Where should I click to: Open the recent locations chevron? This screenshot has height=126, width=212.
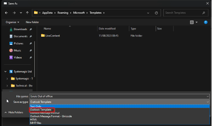(21, 13)
